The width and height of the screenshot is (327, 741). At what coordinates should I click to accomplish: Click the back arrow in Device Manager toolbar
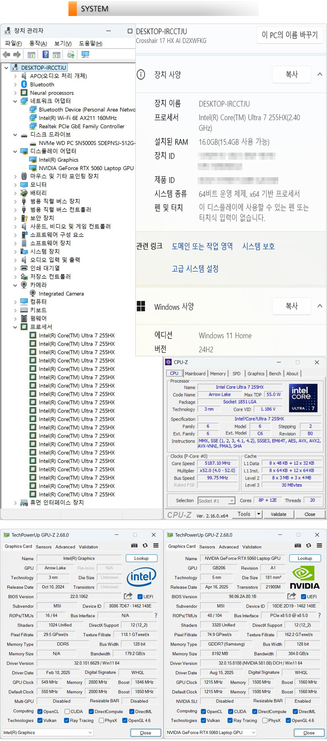coord(6,55)
